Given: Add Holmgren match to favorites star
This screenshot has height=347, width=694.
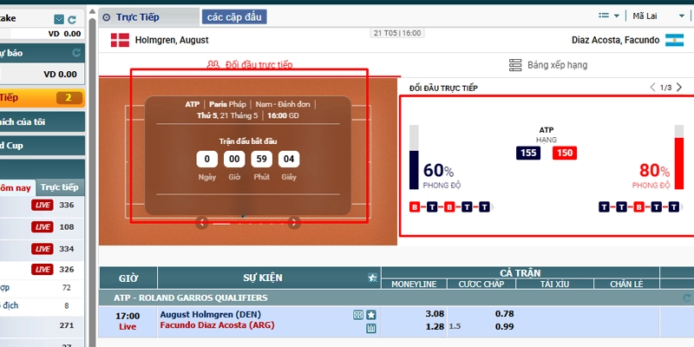Looking at the screenshot, I should coord(371,315).
